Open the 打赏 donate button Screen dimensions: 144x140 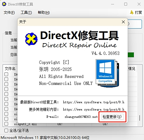point(136,12)
